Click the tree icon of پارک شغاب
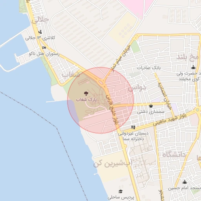This screenshot has height=201, width=201. pyautogui.click(x=86, y=93)
